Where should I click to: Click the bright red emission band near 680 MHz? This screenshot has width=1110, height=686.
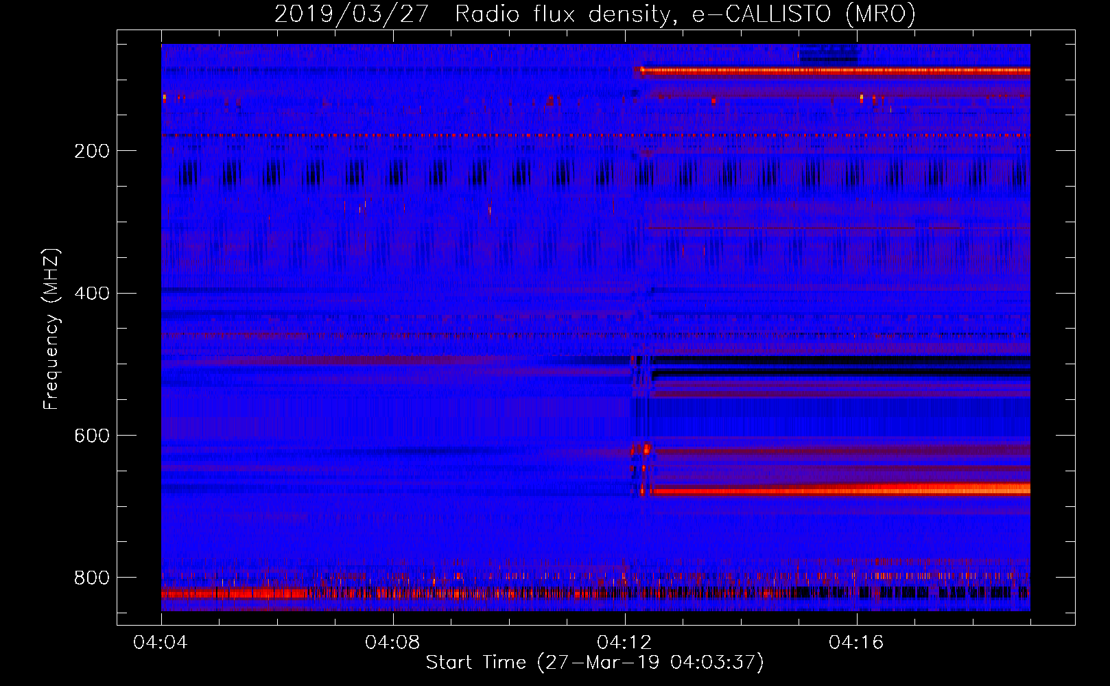840,490
